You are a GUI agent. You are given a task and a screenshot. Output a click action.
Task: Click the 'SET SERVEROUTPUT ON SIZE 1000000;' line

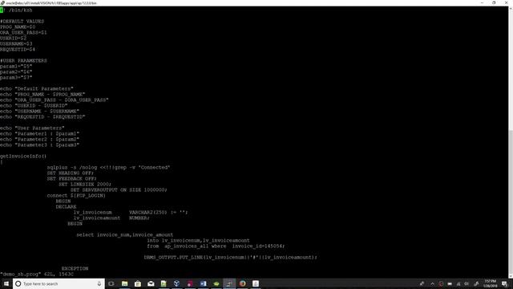pos(119,189)
